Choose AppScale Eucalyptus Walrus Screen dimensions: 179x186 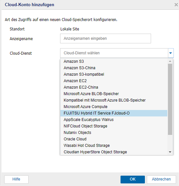pyautogui.click(x=114, y=120)
